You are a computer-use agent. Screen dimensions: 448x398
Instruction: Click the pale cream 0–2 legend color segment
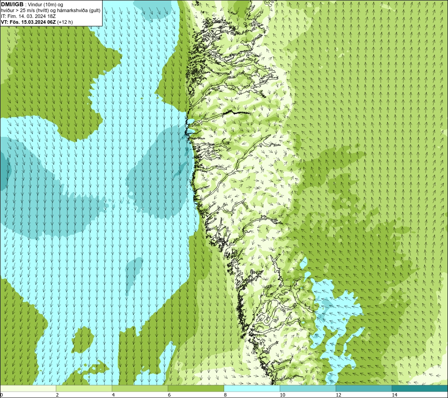click(28, 388)
